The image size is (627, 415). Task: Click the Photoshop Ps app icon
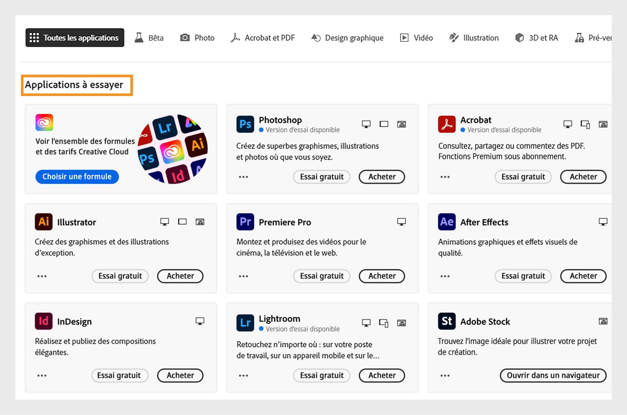245,124
